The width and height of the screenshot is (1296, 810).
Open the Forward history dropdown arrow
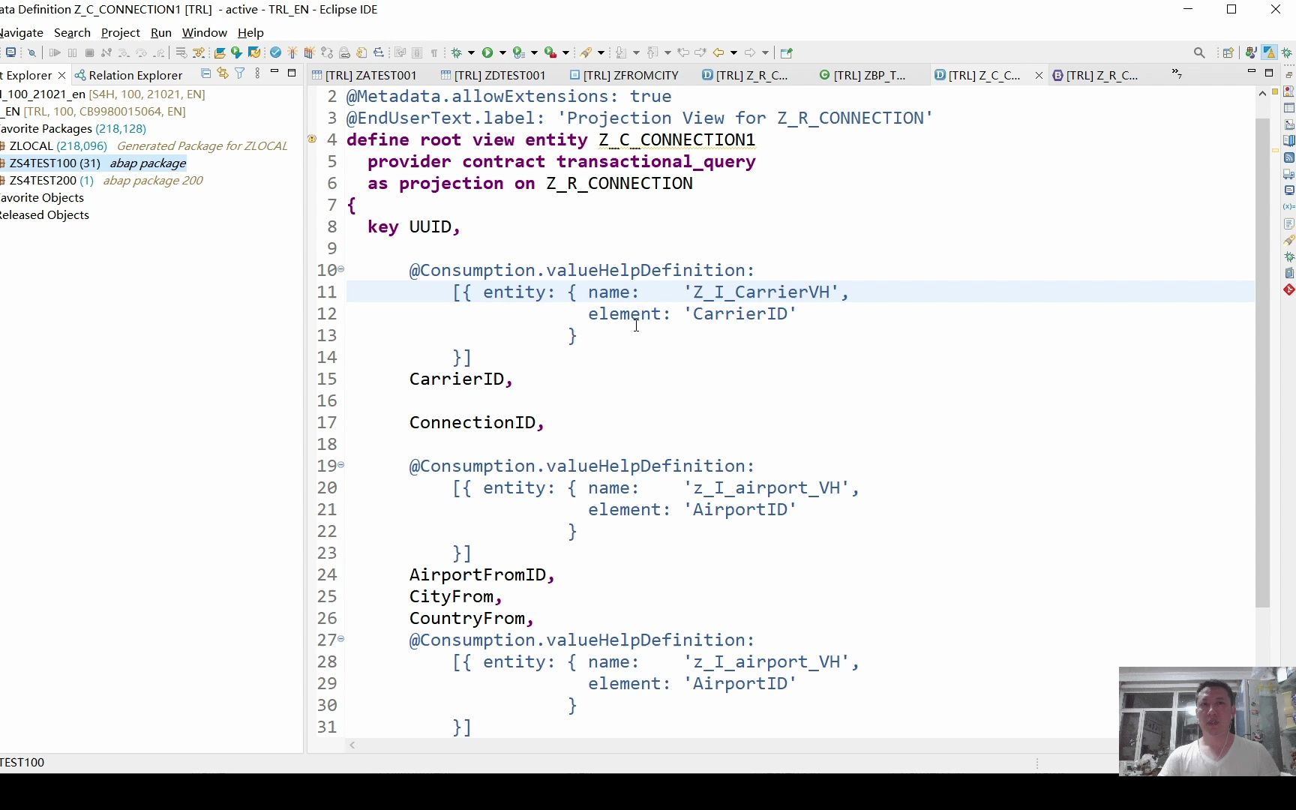[765, 52]
